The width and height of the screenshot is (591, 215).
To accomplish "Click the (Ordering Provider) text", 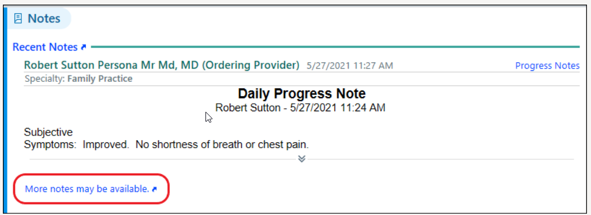I will click(251, 65).
